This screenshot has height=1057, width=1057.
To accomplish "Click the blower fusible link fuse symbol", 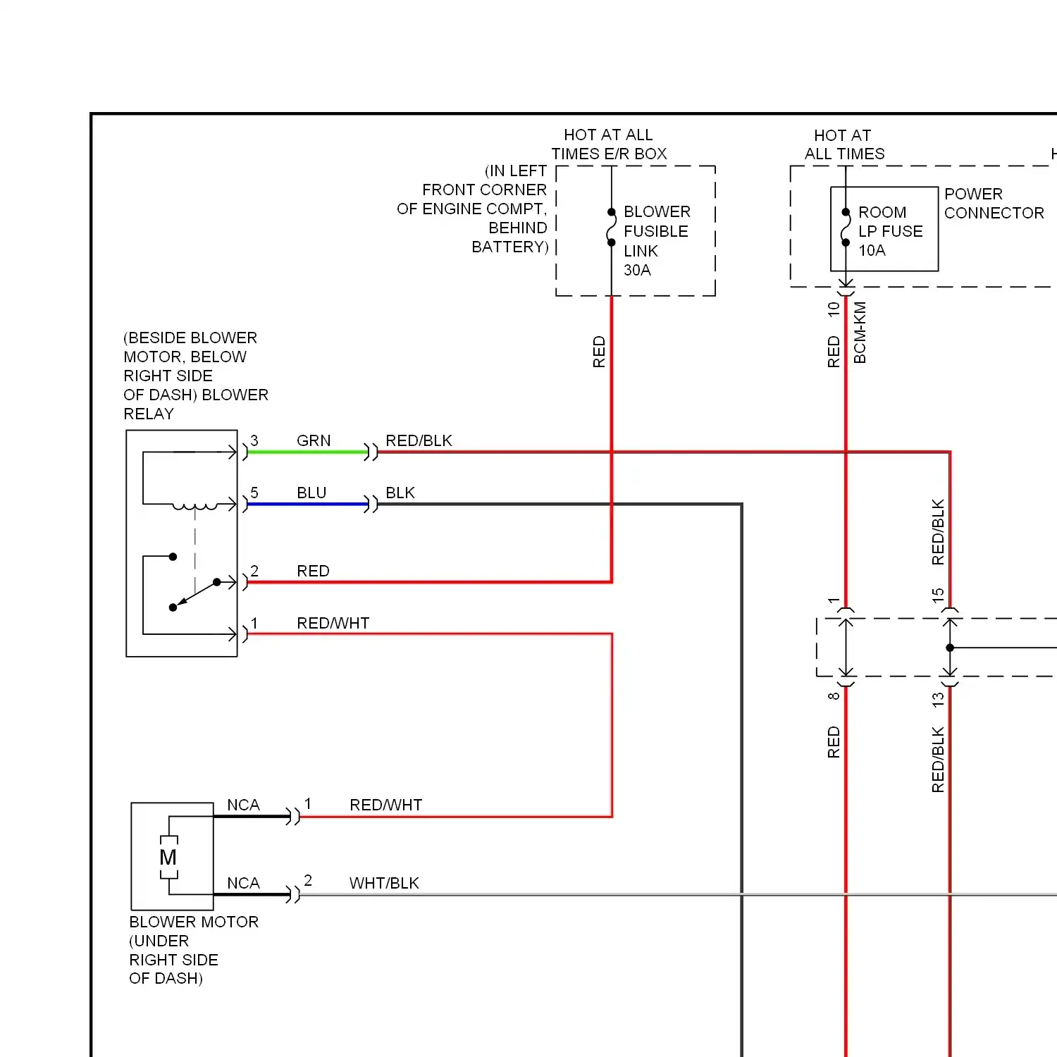I will point(612,227).
